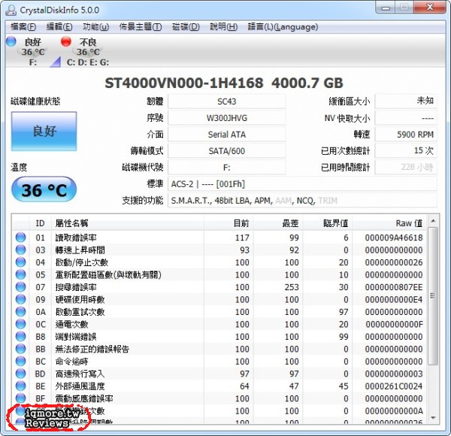Click the ACS-2 standard field
This screenshot has width=451, height=436.
click(302, 183)
